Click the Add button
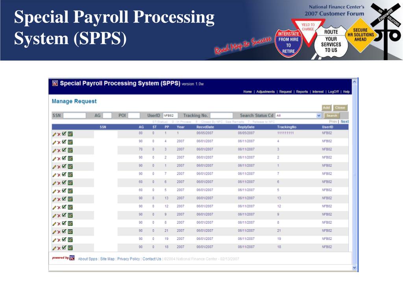 (326, 108)
